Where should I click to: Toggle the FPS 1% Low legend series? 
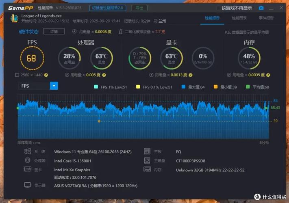tap(96, 87)
